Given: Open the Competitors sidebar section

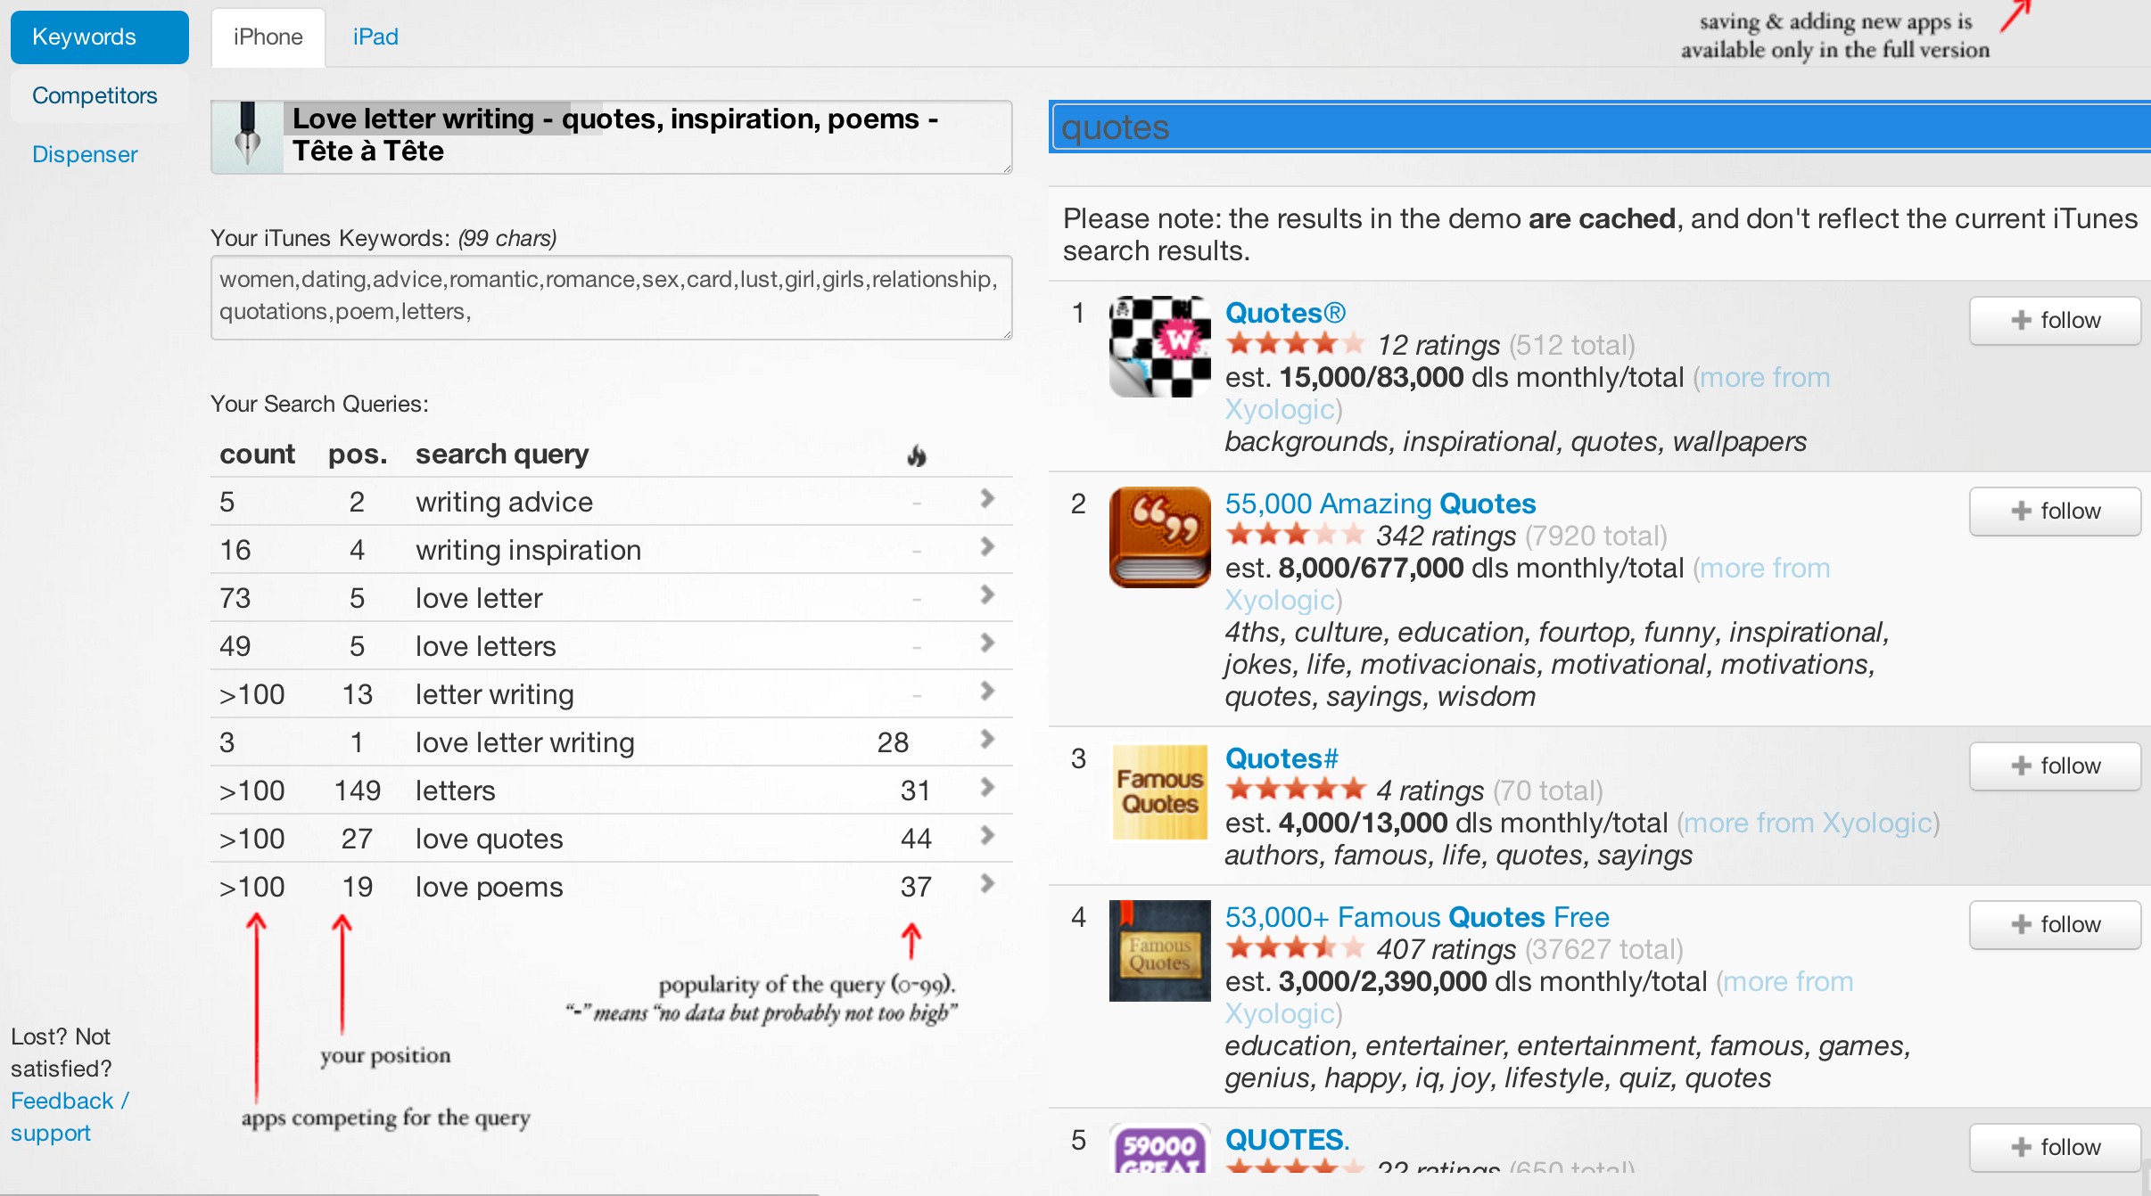Looking at the screenshot, I should tap(95, 95).
